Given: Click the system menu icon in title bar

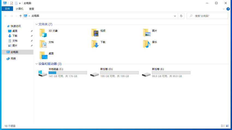Looking at the screenshot, I should (x=5, y=3).
